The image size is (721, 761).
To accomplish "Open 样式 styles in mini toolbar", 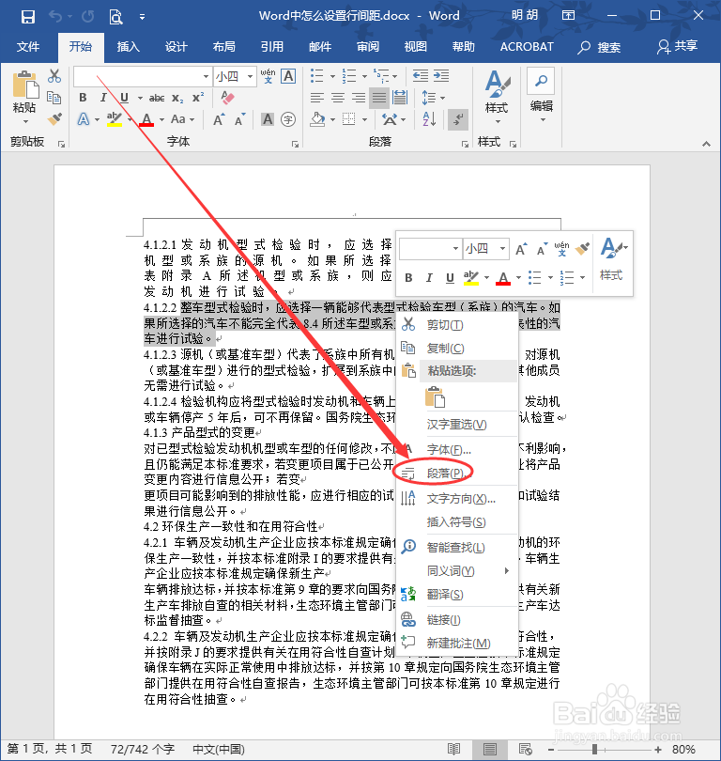I will pyautogui.click(x=613, y=259).
